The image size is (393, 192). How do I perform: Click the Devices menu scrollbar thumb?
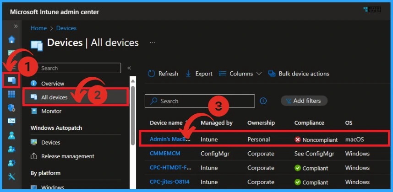[133, 115]
